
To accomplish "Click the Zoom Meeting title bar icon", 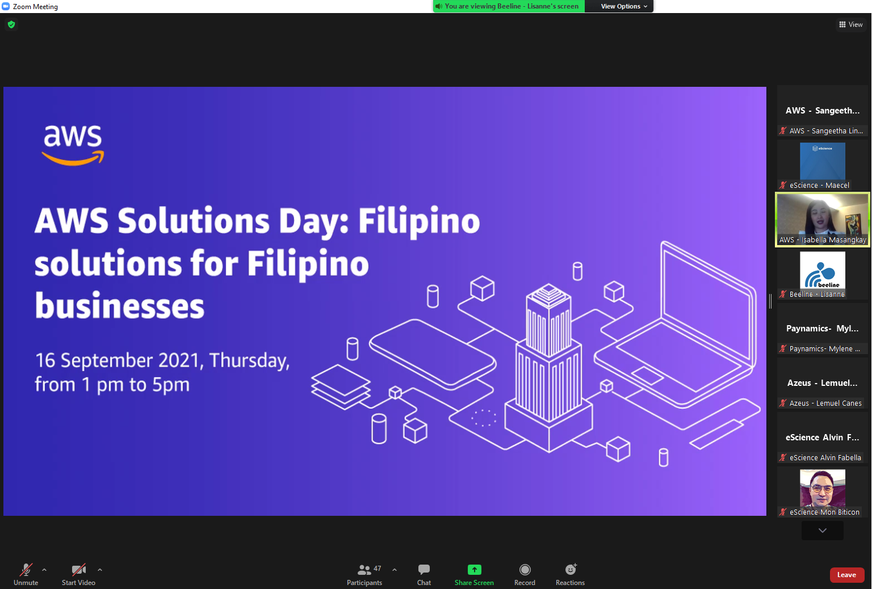I will pyautogui.click(x=6, y=6).
